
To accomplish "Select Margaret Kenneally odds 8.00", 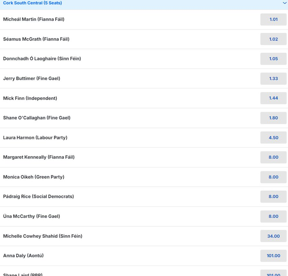I will point(273,157).
